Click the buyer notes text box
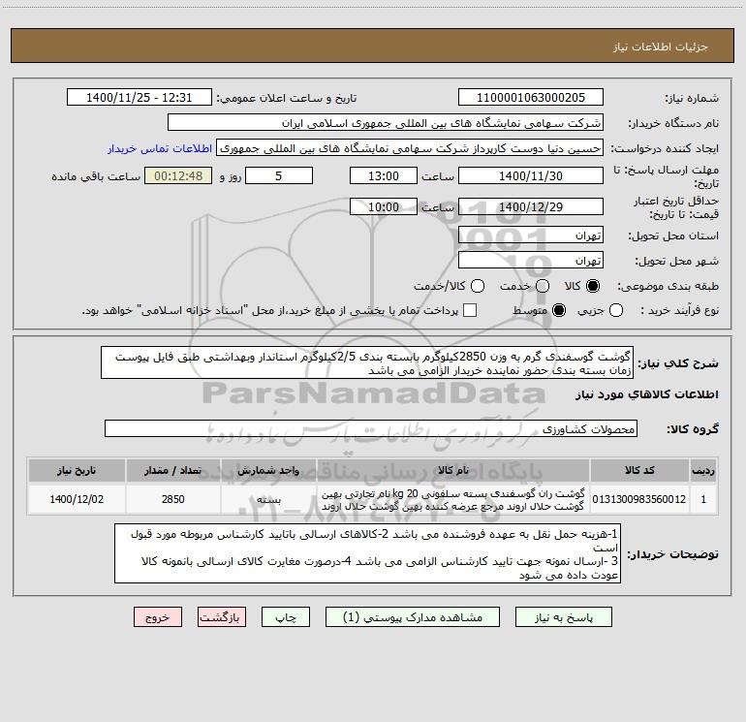The image size is (746, 722). [x=367, y=554]
